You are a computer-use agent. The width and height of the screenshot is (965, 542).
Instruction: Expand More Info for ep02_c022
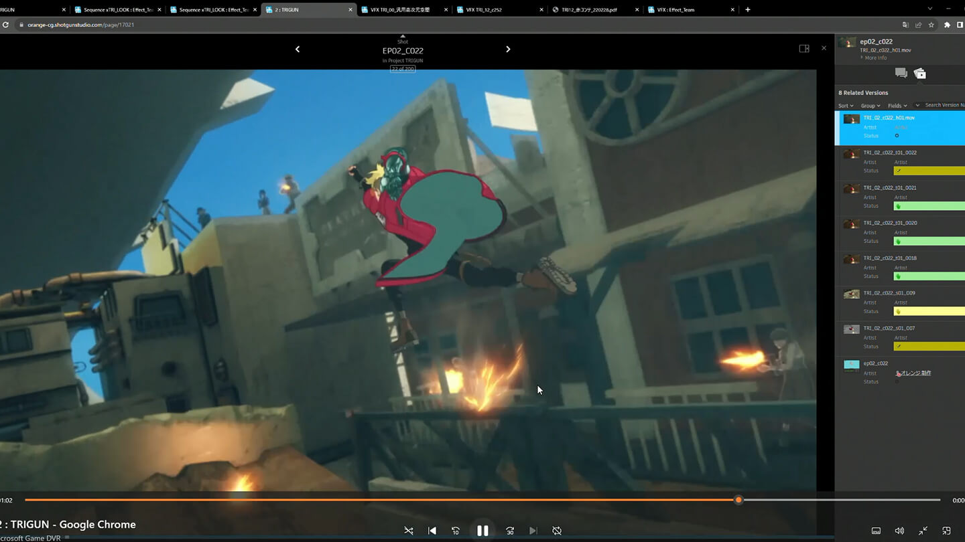point(875,58)
